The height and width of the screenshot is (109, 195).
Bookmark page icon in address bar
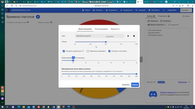pos(183,6)
